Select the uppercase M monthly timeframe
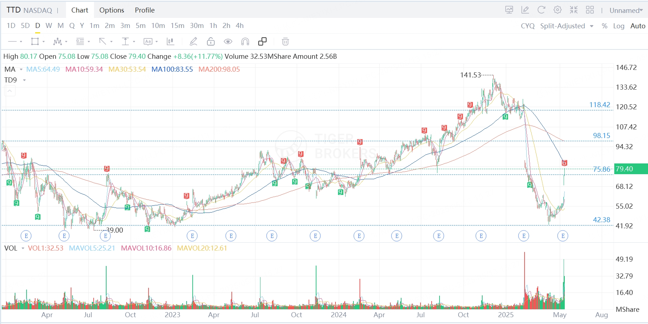Screen dimensions: 648x324 [61, 25]
